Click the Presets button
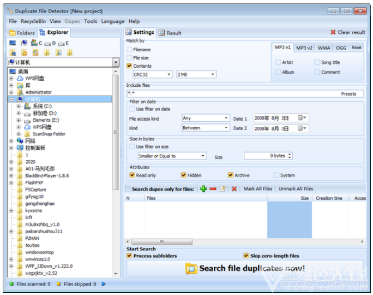 point(348,93)
